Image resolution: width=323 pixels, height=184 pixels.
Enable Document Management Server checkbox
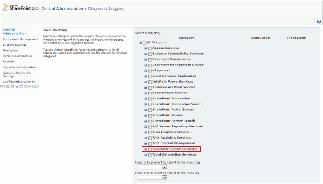point(150,65)
